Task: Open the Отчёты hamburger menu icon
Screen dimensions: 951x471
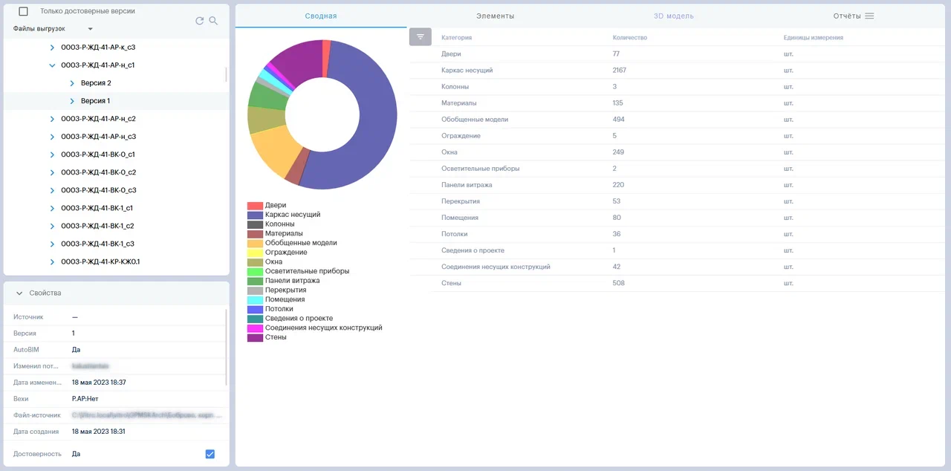Action: 869,16
